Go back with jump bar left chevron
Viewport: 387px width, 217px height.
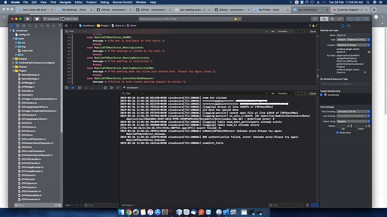71,26
